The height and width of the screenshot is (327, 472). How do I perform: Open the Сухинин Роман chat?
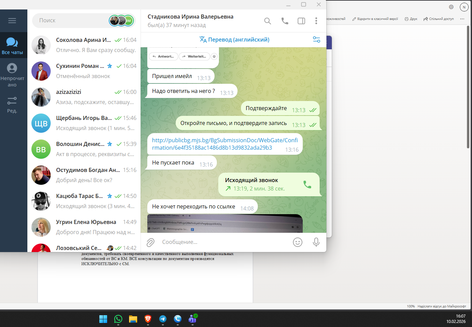tap(84, 71)
